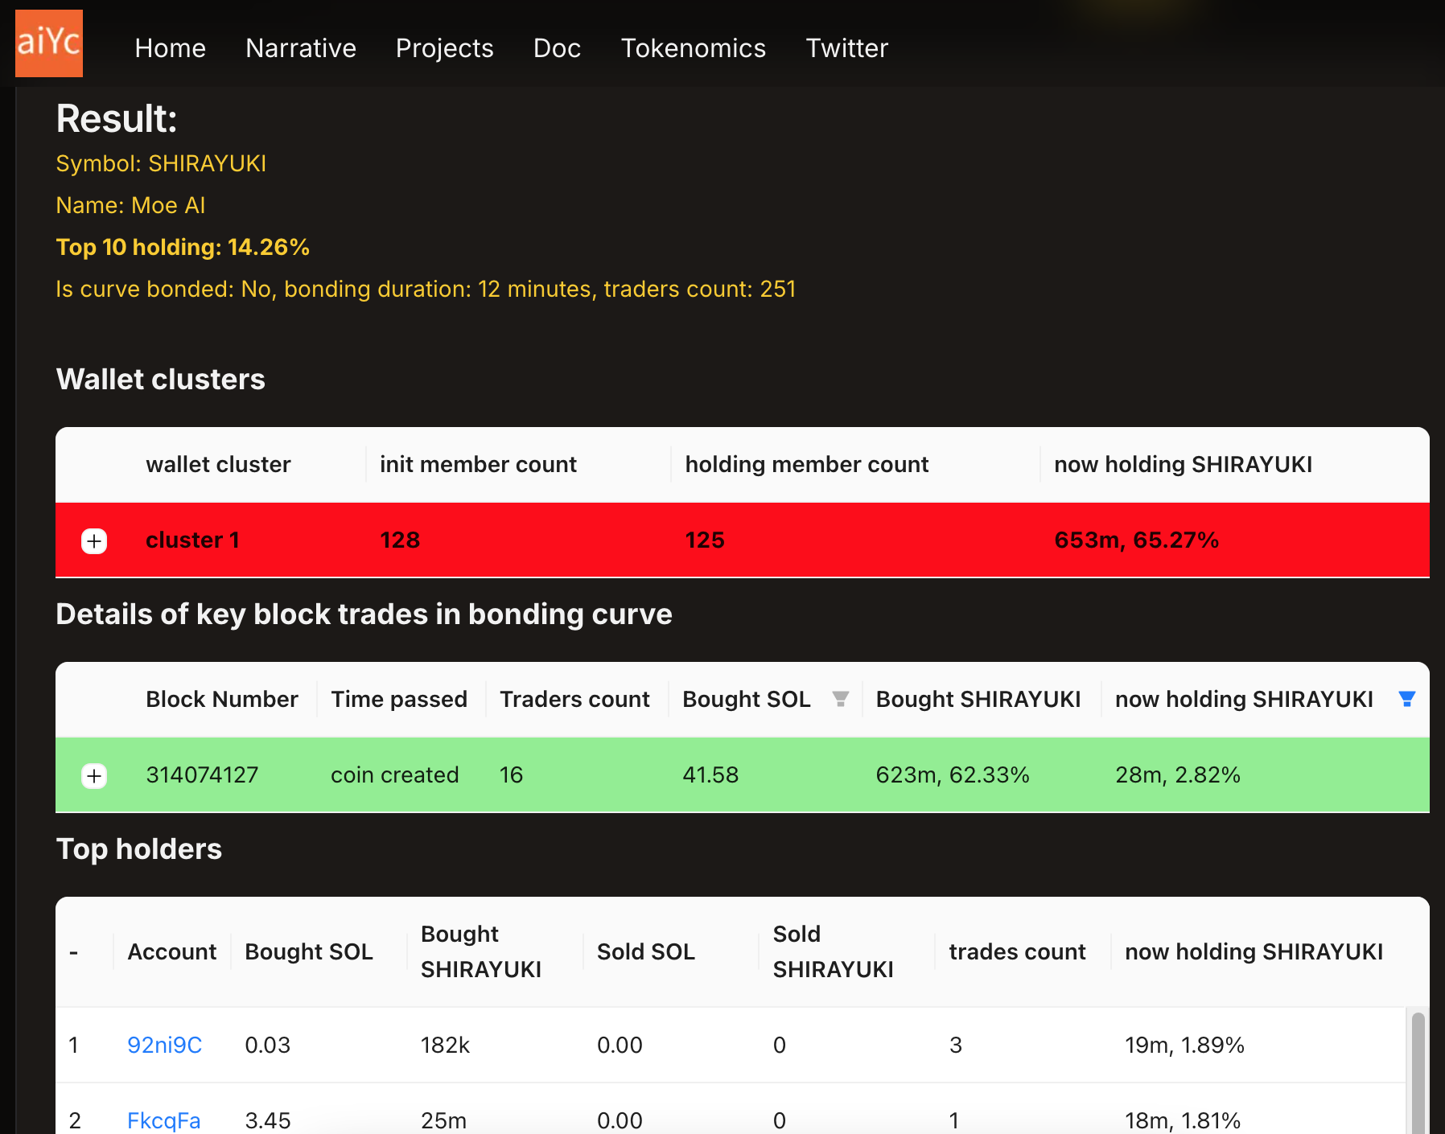Click the Traders count column header
1445x1134 pixels.
tap(574, 699)
